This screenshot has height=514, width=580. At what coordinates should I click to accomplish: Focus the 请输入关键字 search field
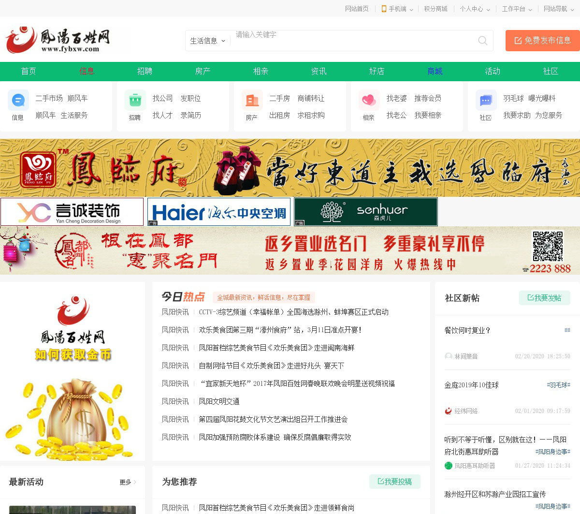point(353,41)
